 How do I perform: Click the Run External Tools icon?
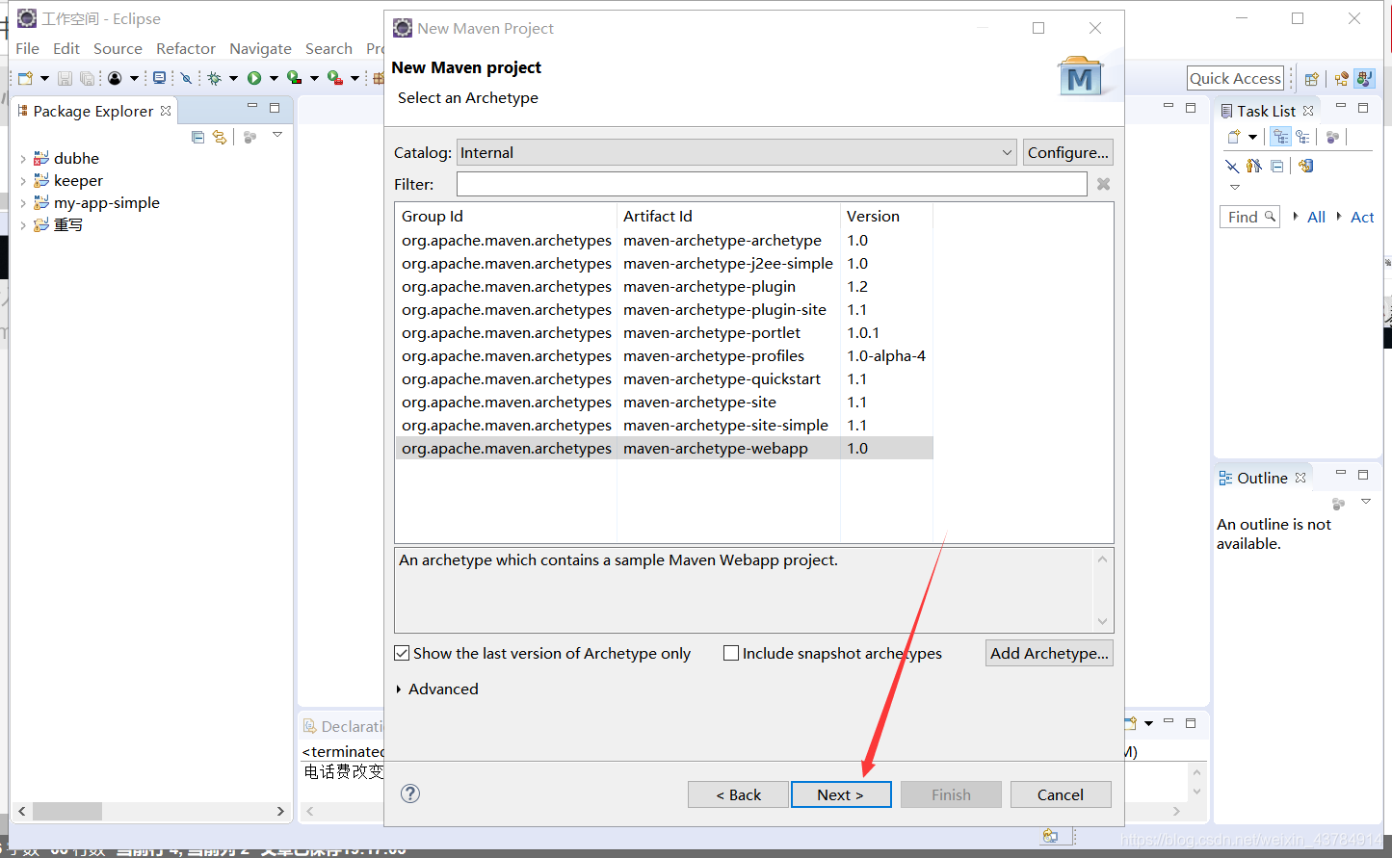tap(334, 78)
